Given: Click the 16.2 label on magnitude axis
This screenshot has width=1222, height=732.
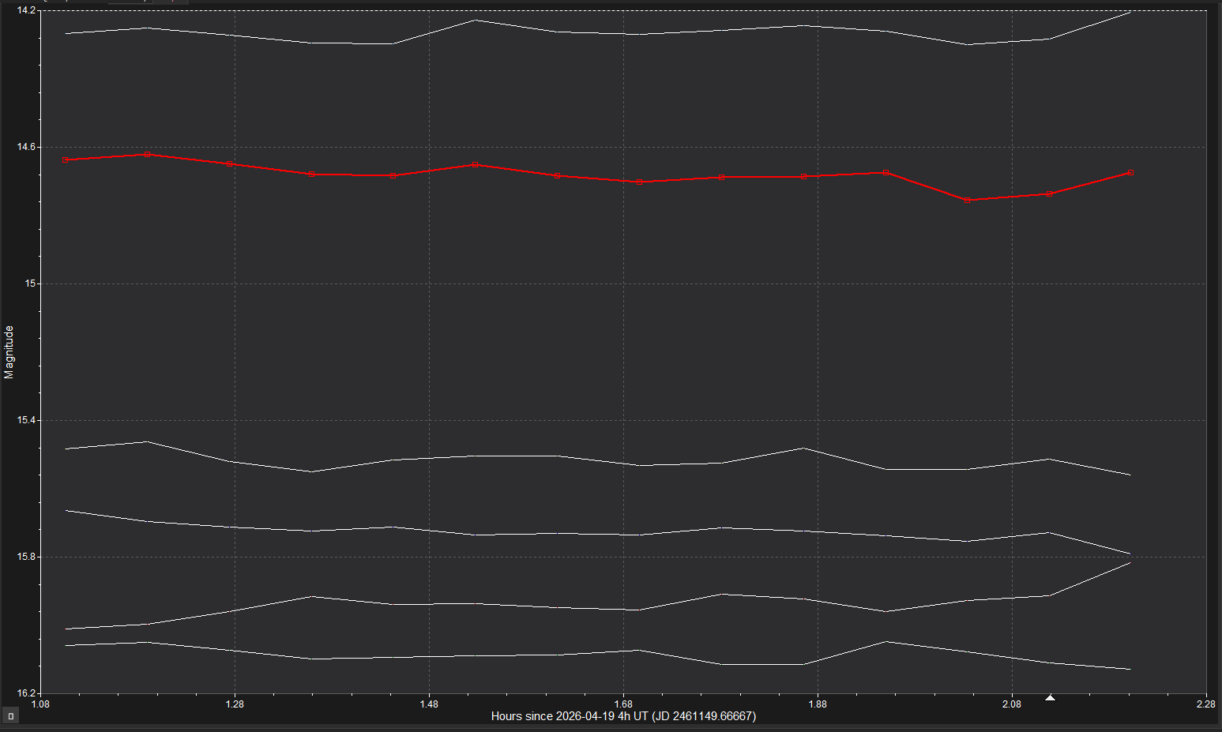Looking at the screenshot, I should 26,693.
